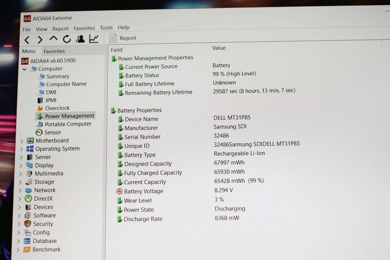Click the Operating System Windows logo icon
This screenshot has height=260, width=390.
pyautogui.click(x=30, y=149)
